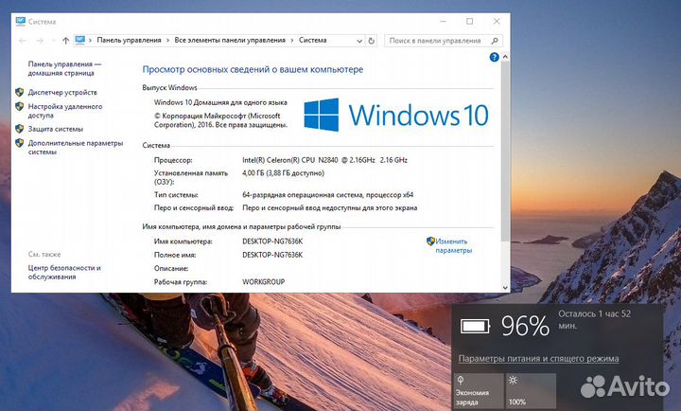Maximize the Система window
This screenshot has height=411, width=681.
point(469,21)
